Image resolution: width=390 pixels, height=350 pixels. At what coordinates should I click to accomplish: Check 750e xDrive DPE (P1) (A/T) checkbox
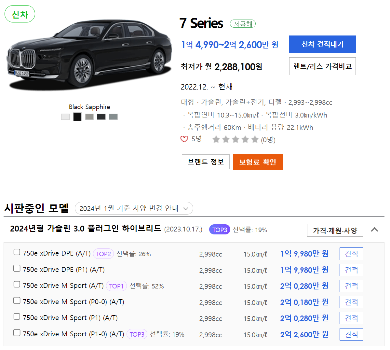[x=17, y=268]
